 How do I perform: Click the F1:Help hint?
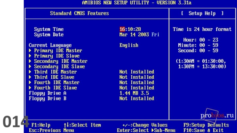pyautogui.click(x=41, y=125)
